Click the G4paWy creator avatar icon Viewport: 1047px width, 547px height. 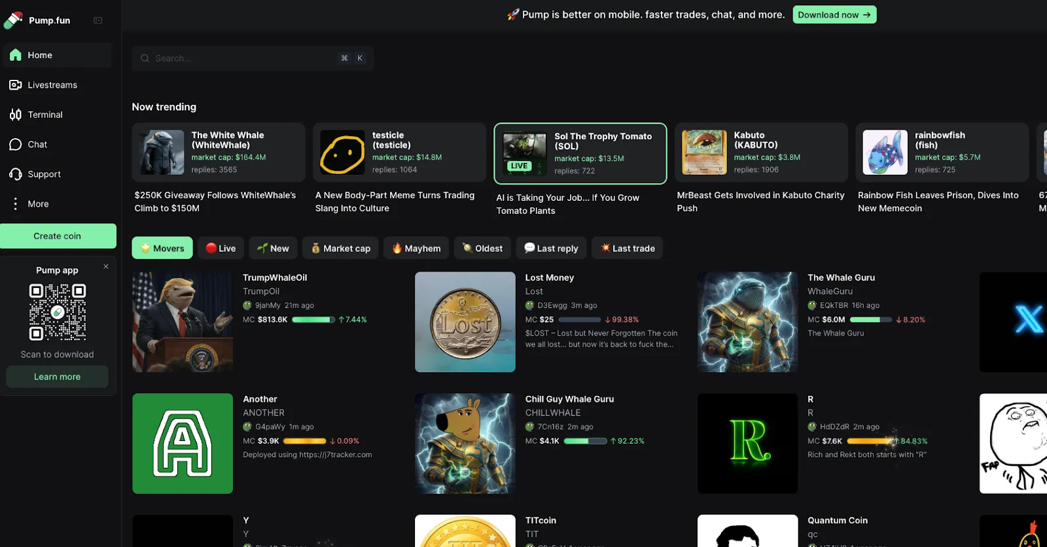pyautogui.click(x=247, y=427)
